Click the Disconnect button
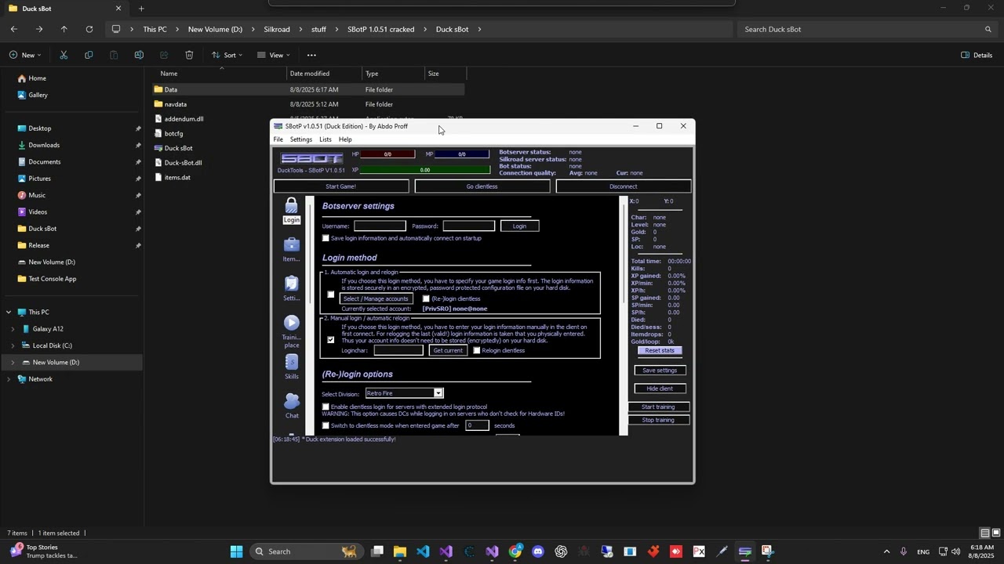 coord(624,186)
